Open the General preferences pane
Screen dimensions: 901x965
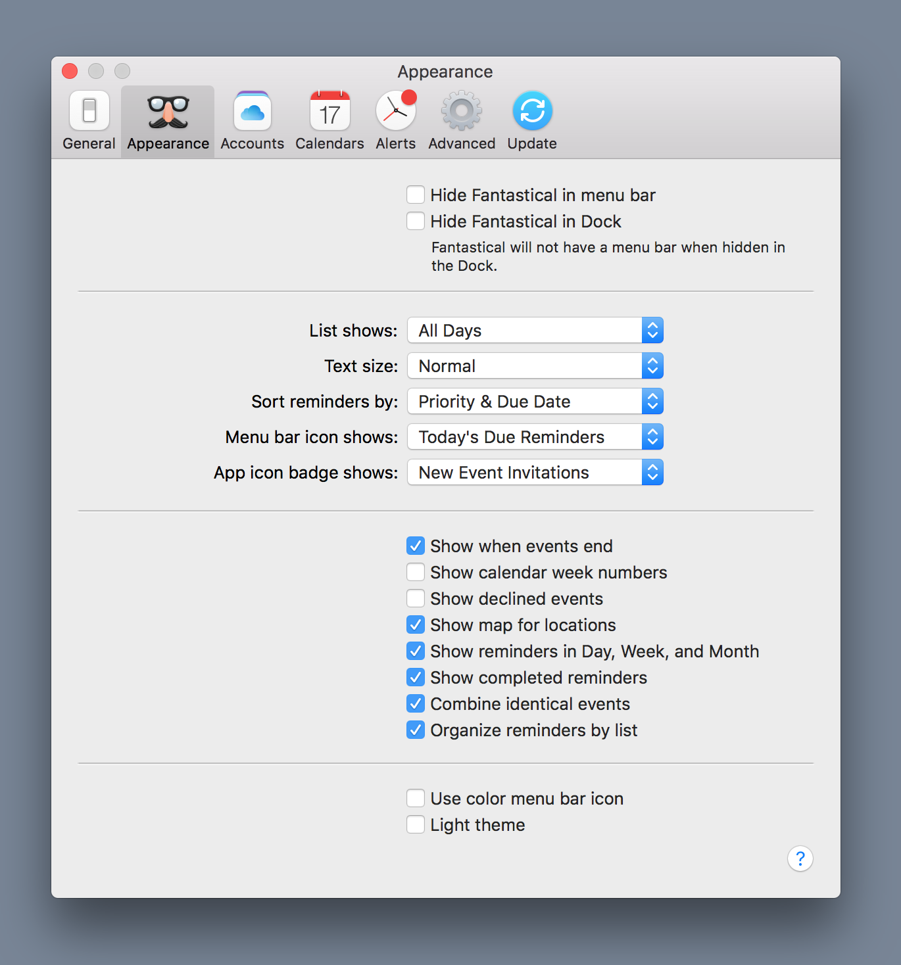tap(88, 120)
